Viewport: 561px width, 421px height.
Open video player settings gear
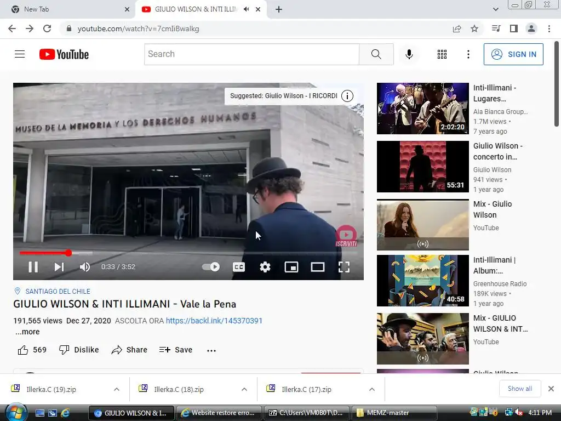point(265,267)
